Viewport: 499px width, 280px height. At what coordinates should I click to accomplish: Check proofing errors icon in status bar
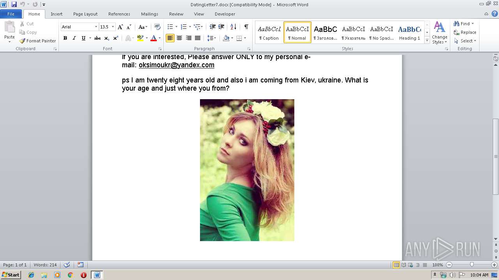tap(67, 265)
